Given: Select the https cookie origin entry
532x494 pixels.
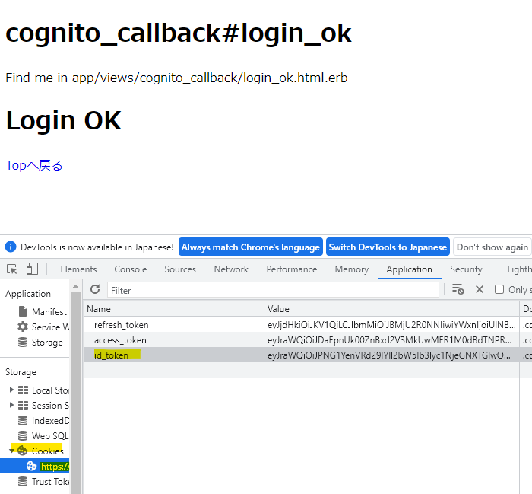Looking at the screenshot, I should tap(35, 466).
